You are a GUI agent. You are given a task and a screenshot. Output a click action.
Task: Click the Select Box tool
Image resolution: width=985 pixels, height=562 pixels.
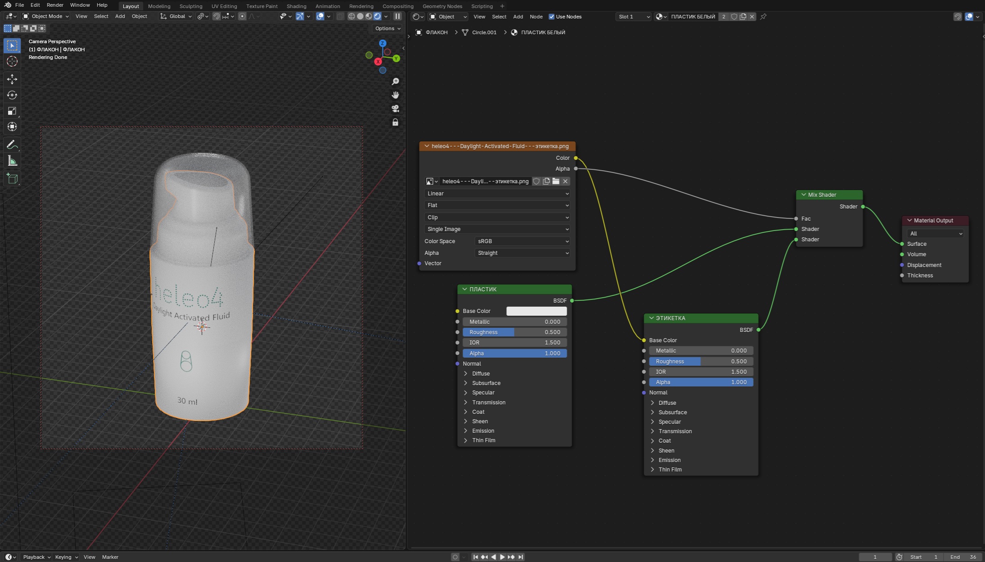click(x=12, y=45)
